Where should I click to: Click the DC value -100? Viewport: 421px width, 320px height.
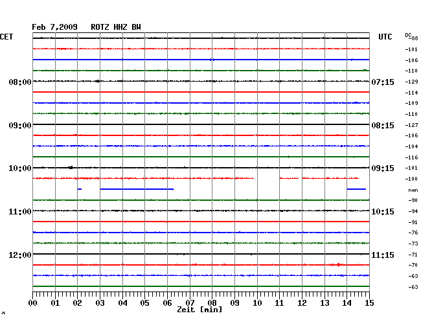point(411,179)
